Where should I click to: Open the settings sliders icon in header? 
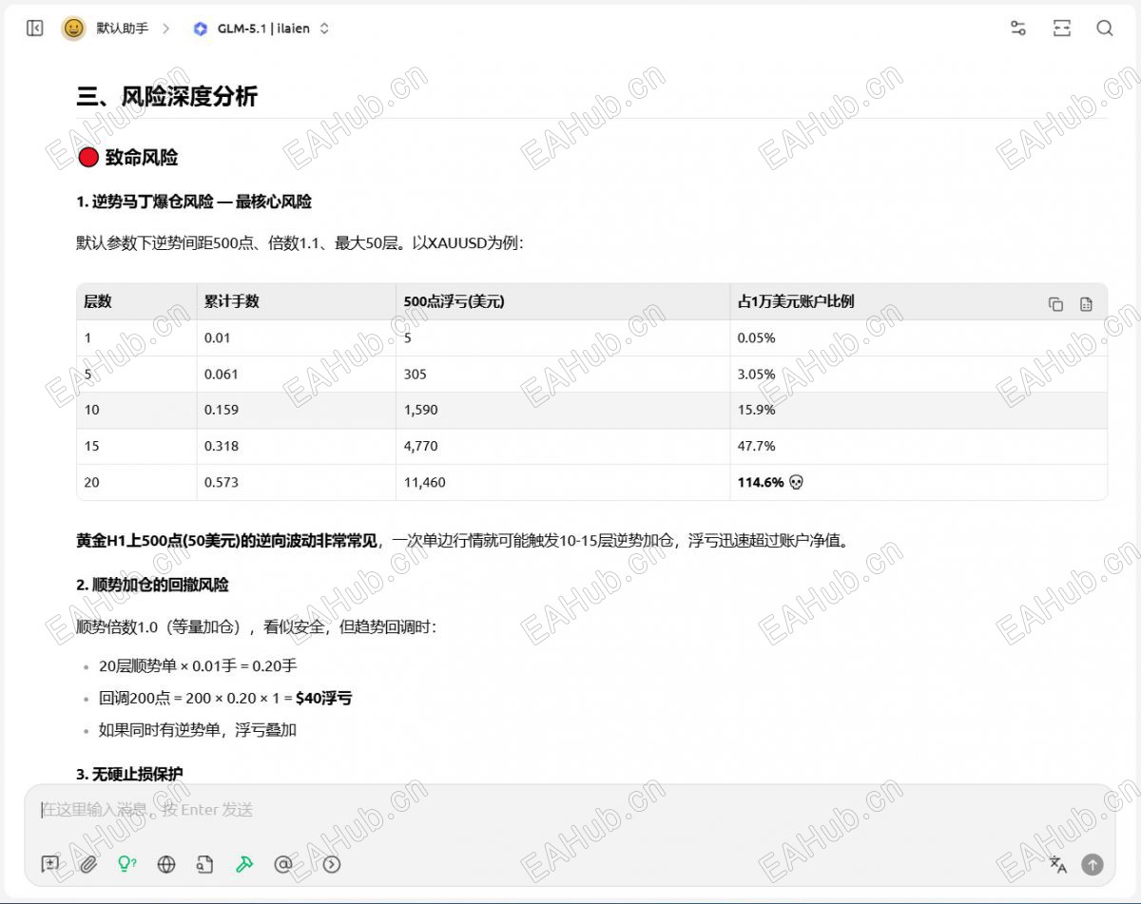[1018, 29]
